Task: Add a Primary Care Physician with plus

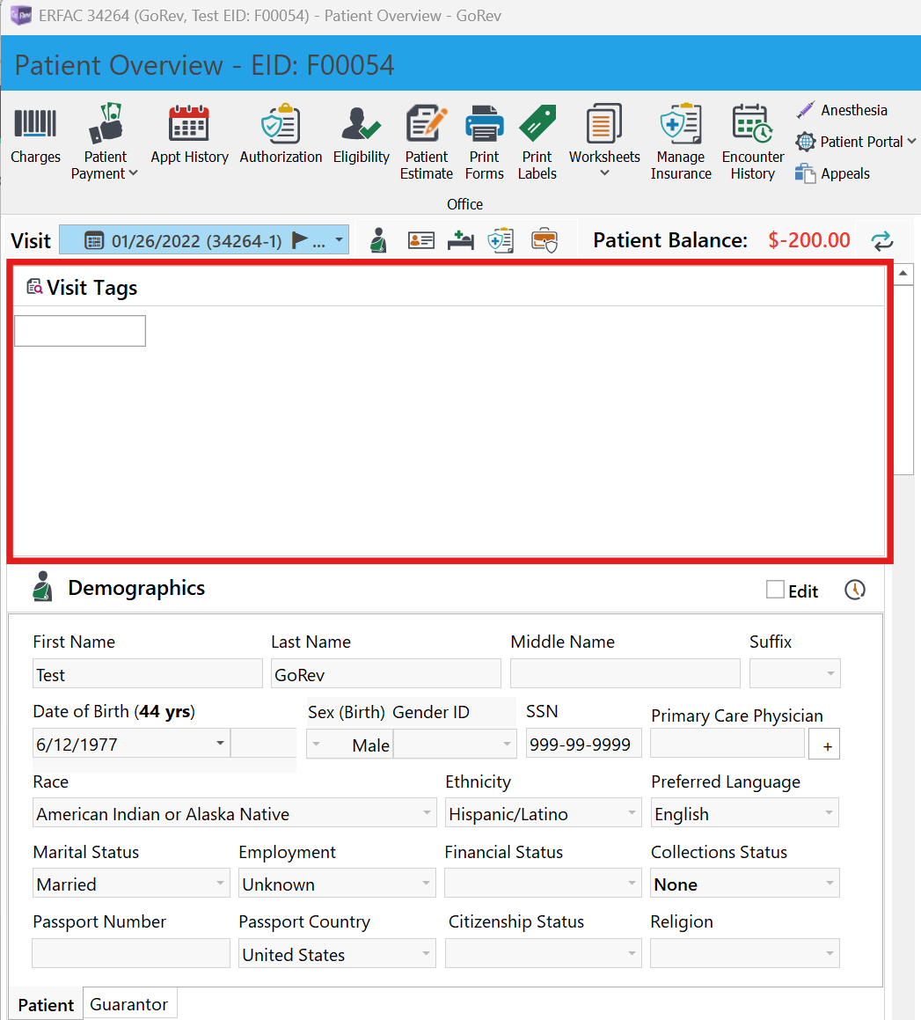Action: [824, 745]
